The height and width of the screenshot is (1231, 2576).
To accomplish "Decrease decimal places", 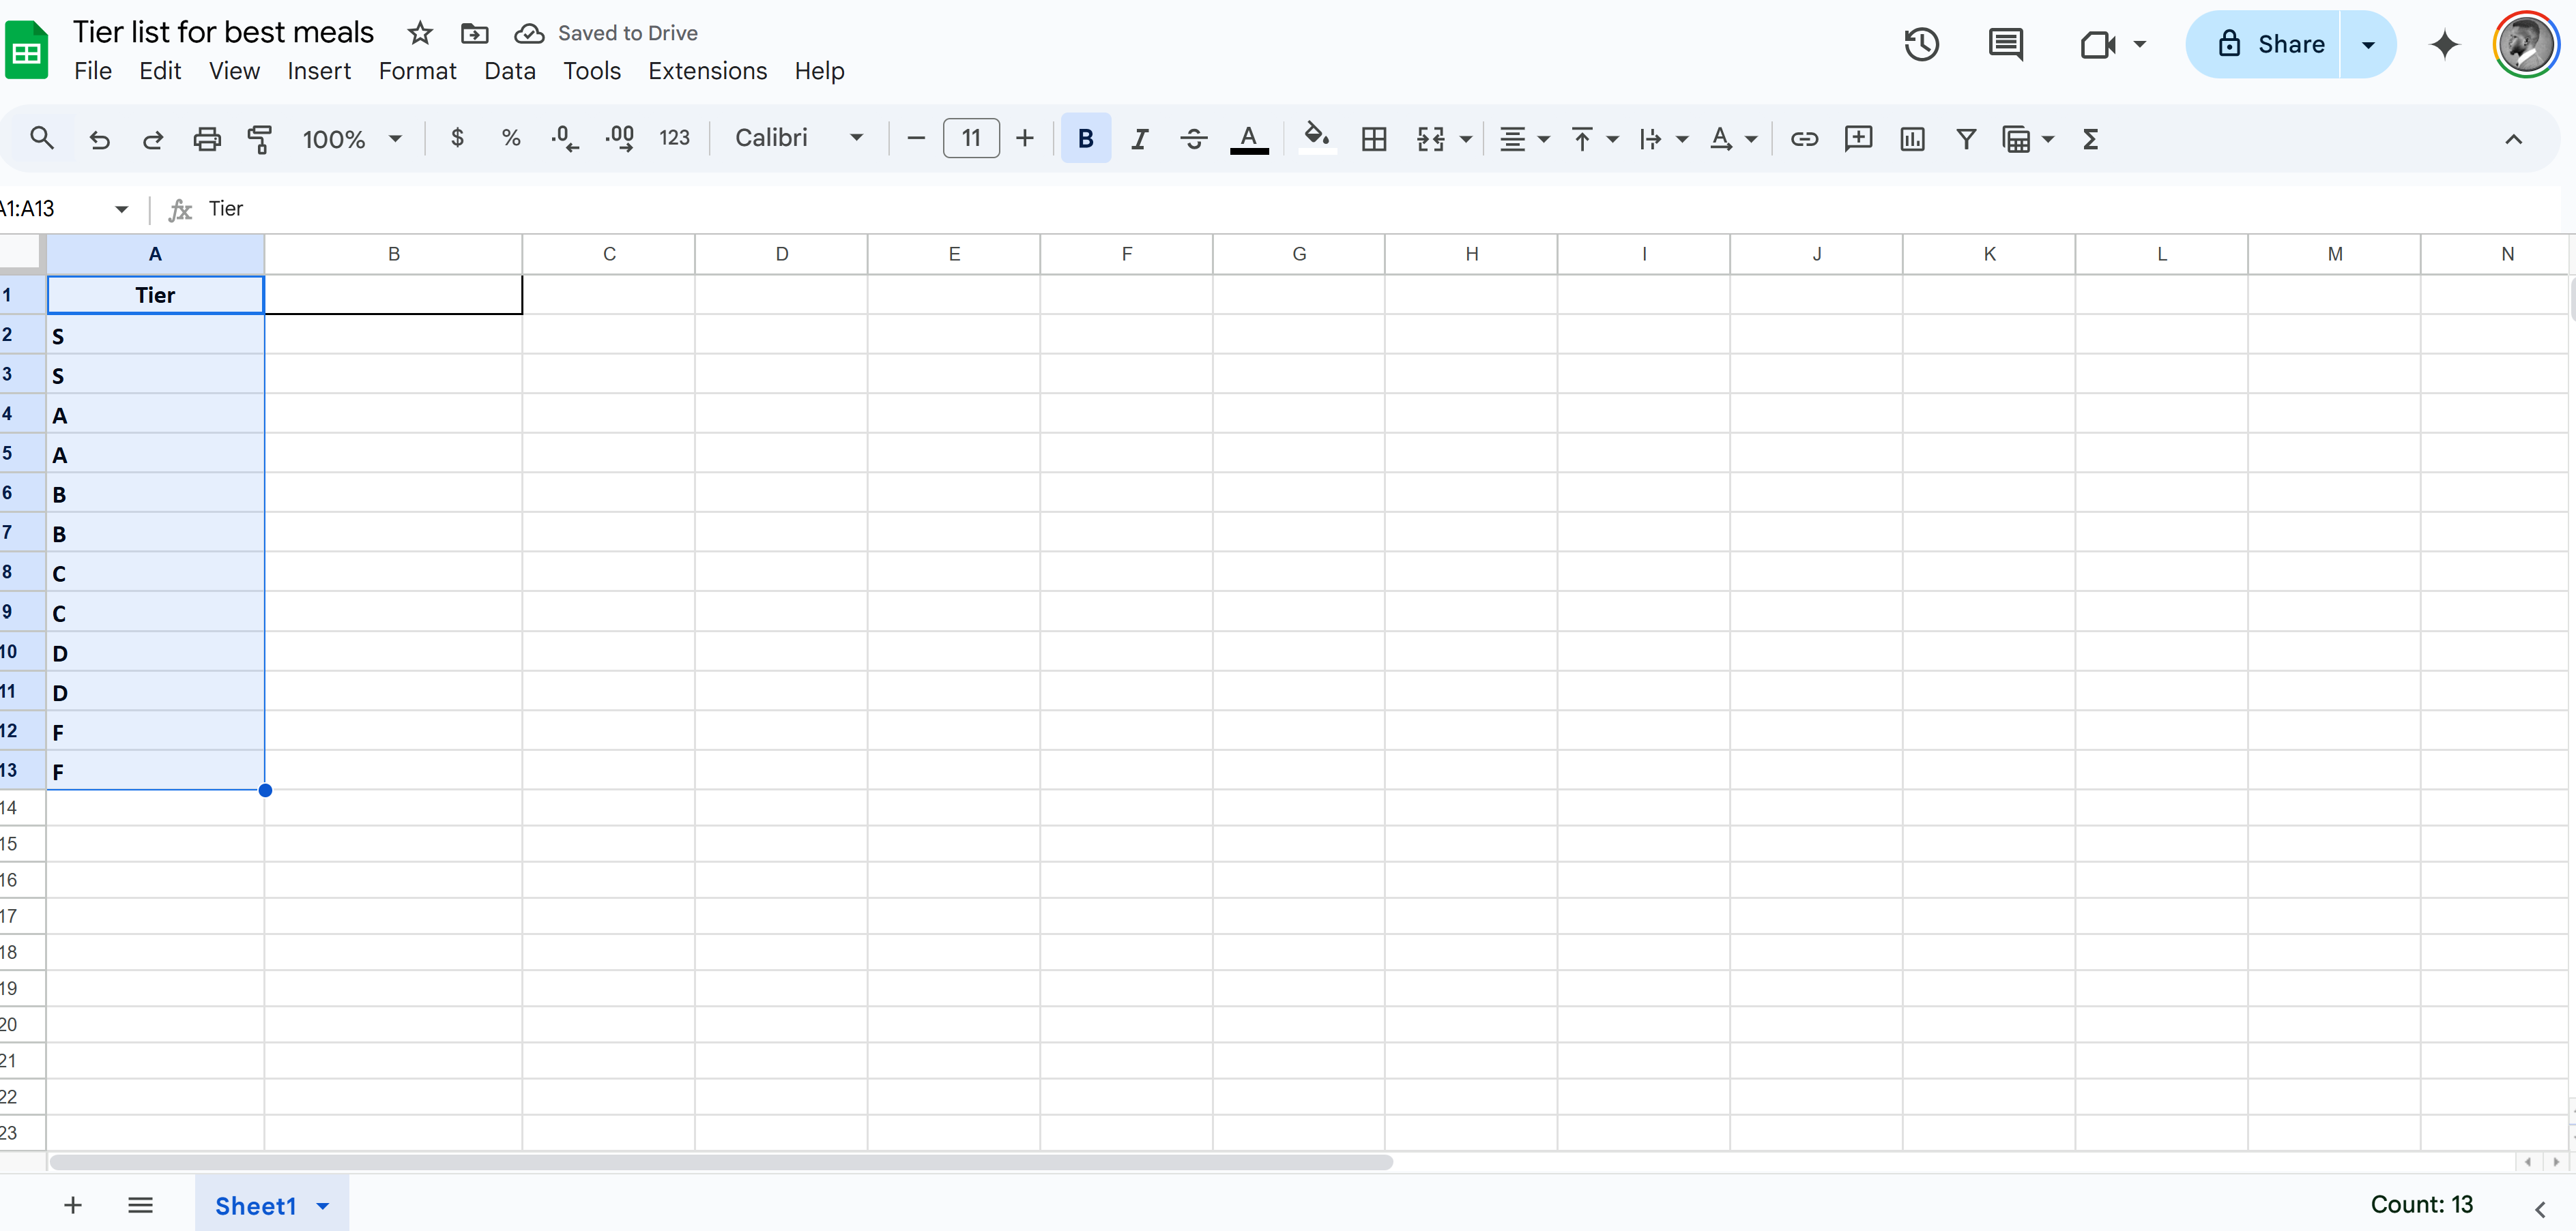I will (x=564, y=139).
